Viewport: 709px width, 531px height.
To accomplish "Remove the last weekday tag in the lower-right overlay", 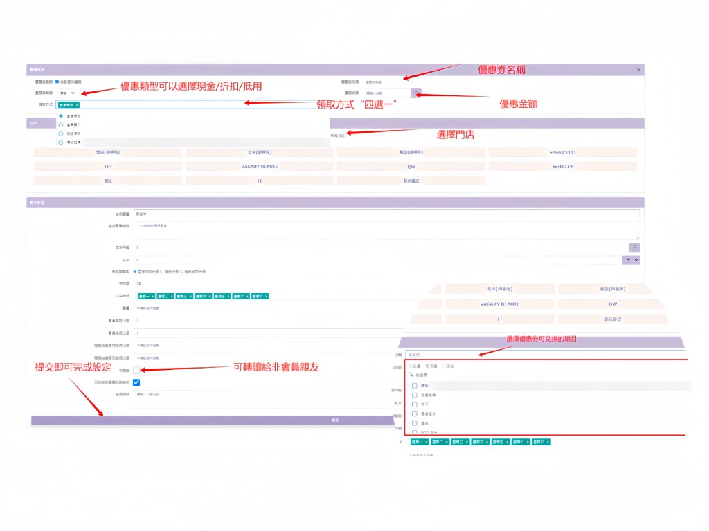I will [x=547, y=441].
